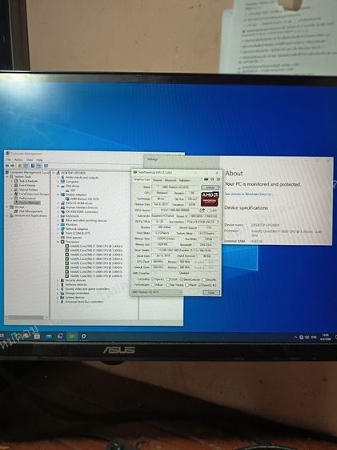Open the View menu in Computer Management

coord(30,160)
